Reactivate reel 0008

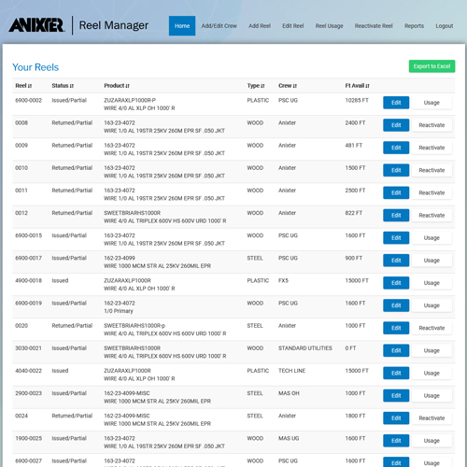coord(432,125)
